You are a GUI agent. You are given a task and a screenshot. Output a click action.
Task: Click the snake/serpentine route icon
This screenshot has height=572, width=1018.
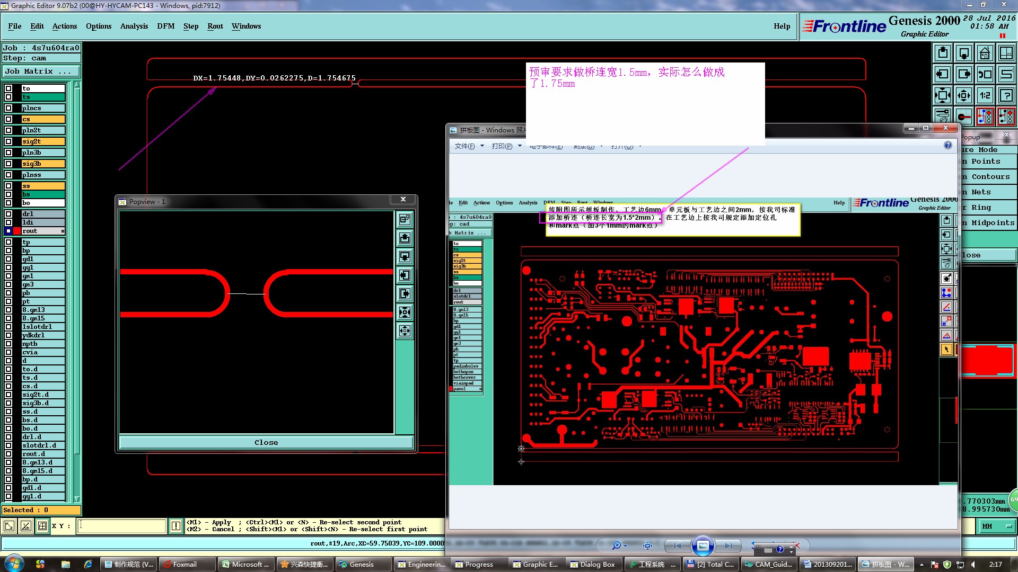[1006, 74]
